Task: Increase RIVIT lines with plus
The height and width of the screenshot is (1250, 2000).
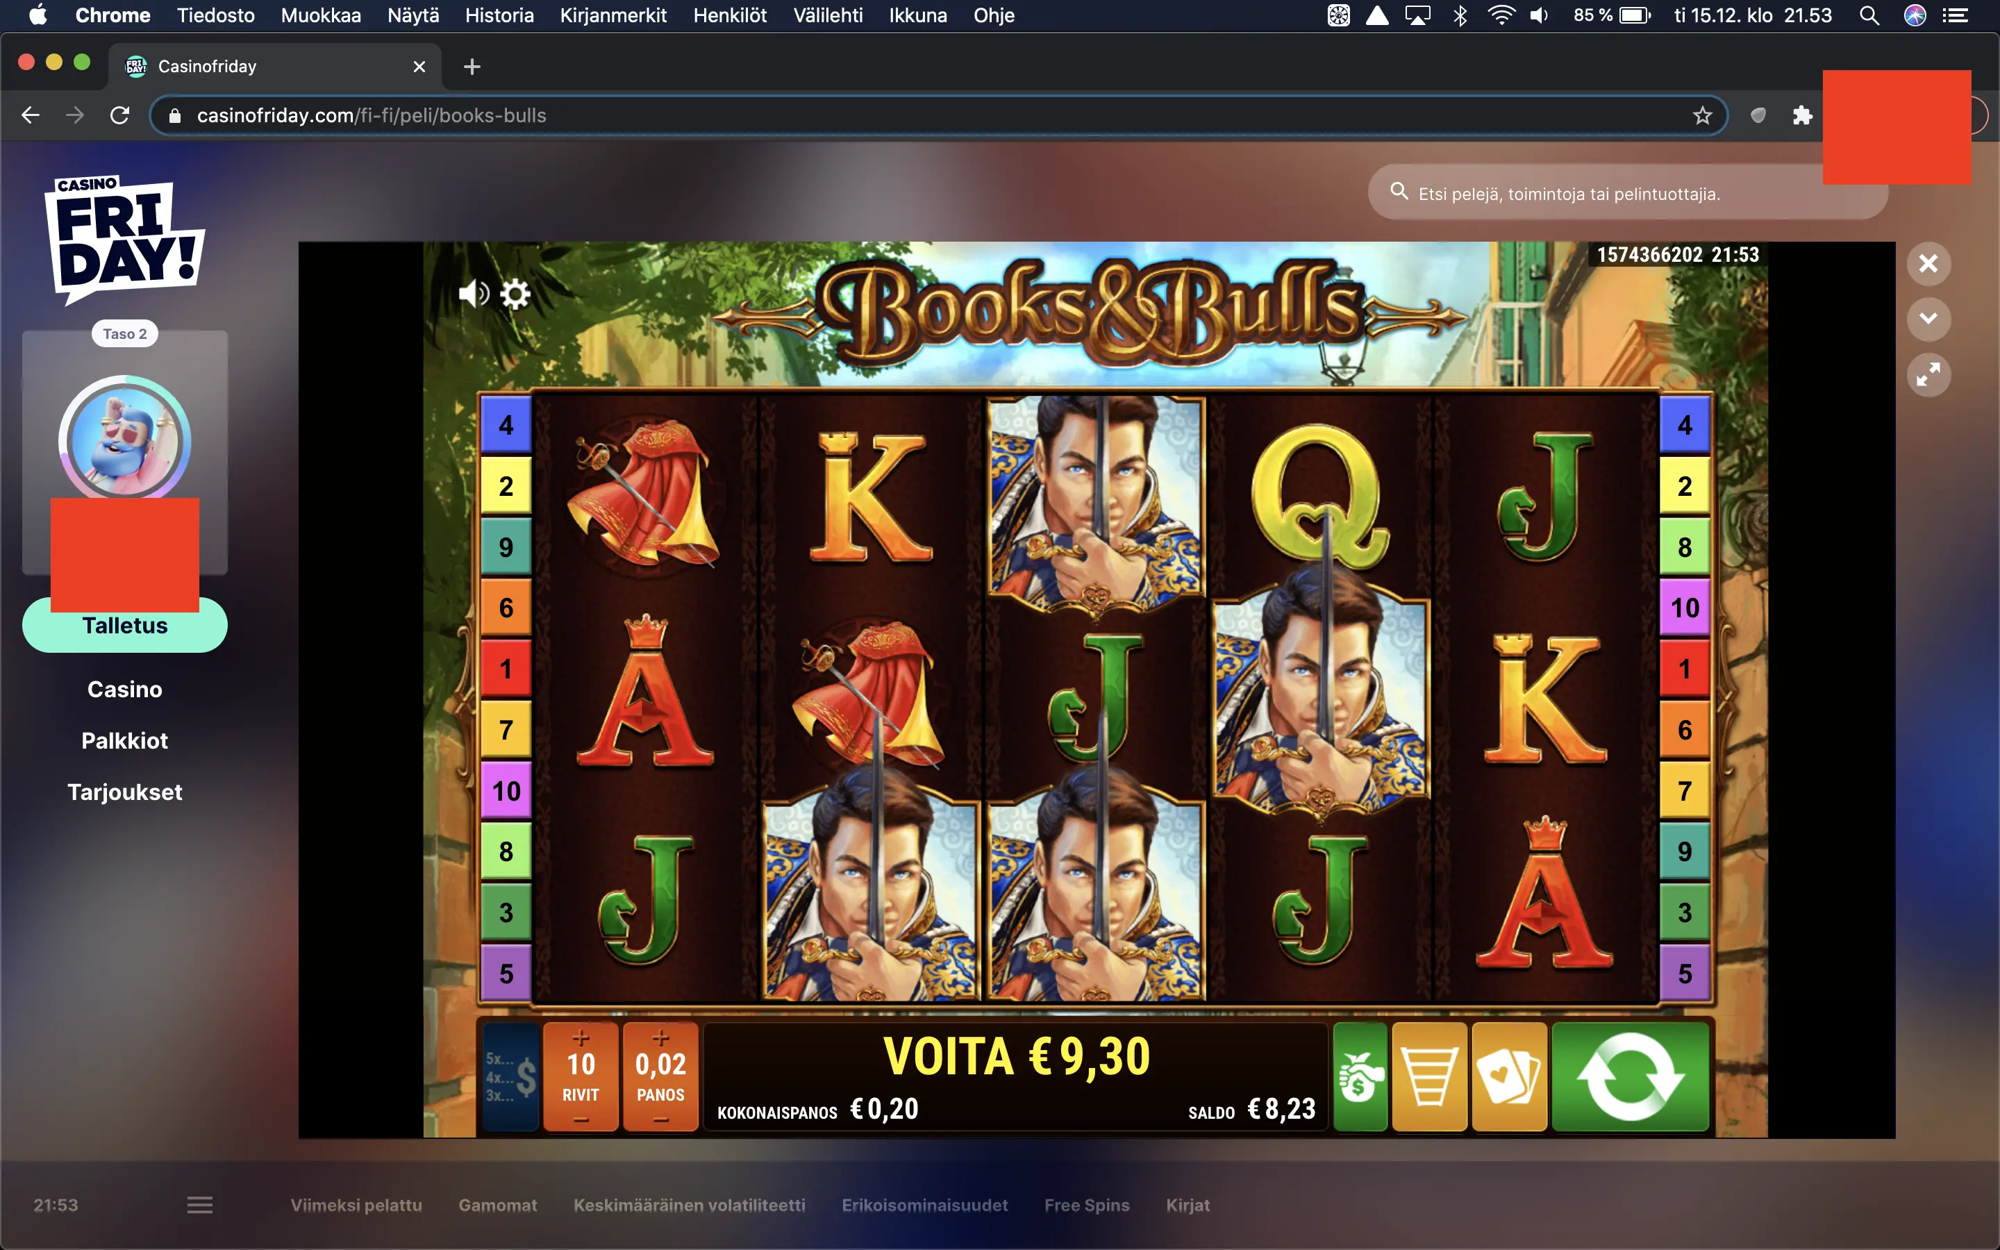Action: tap(581, 1037)
